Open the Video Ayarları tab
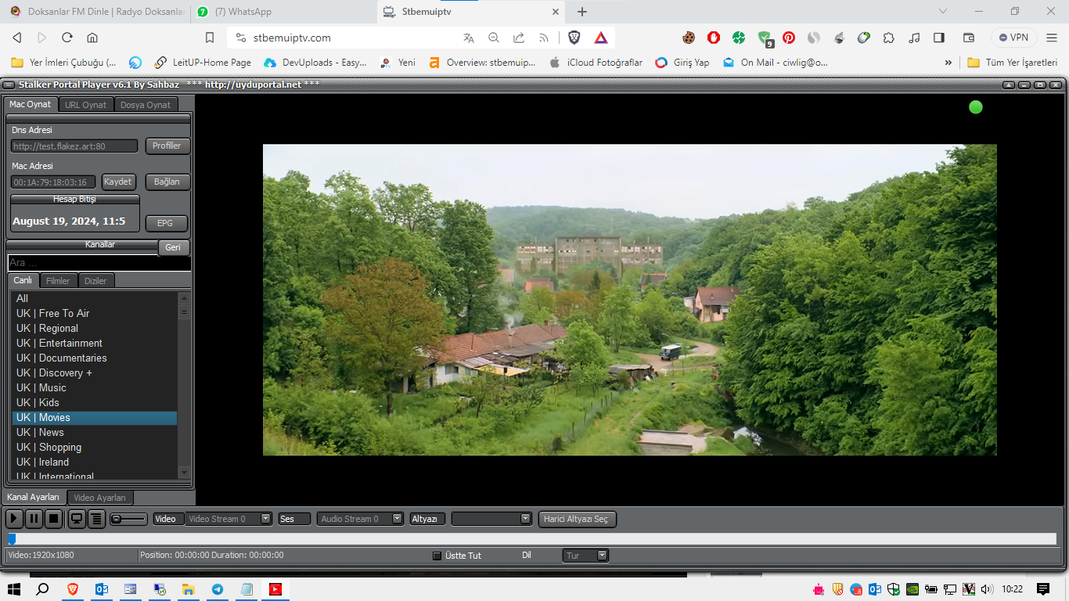Viewport: 1069px width, 601px height. [100, 498]
